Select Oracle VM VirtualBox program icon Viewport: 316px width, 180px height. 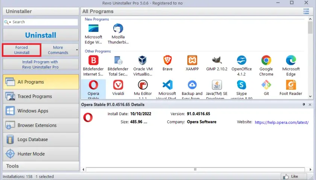tap(143, 60)
